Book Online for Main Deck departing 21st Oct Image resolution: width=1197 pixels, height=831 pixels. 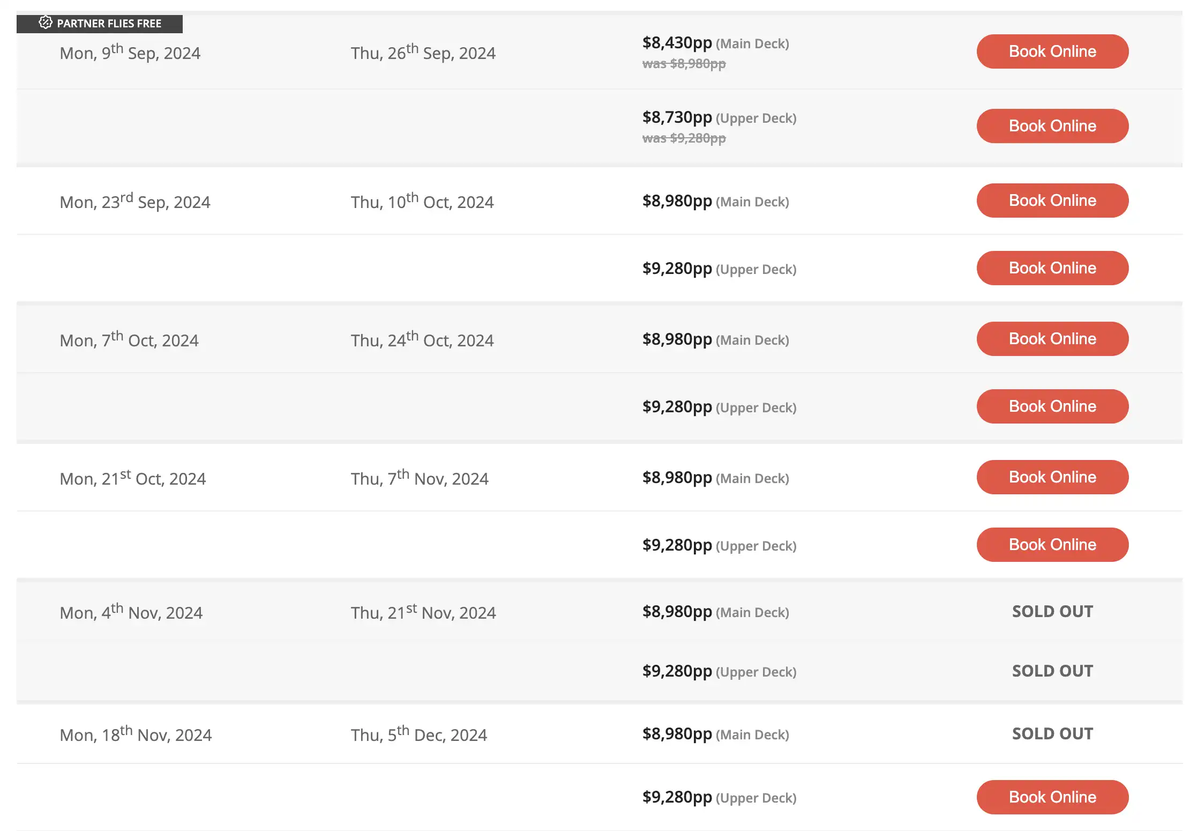(1052, 477)
